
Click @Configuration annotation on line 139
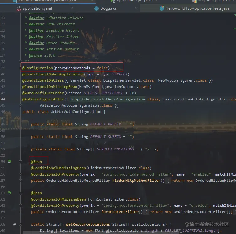(38, 68)
